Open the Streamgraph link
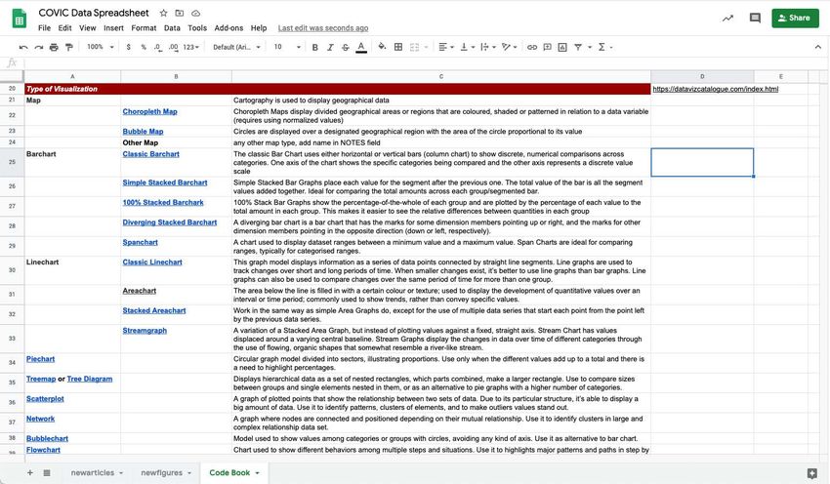Image resolution: width=830 pixels, height=484 pixels. coord(145,331)
